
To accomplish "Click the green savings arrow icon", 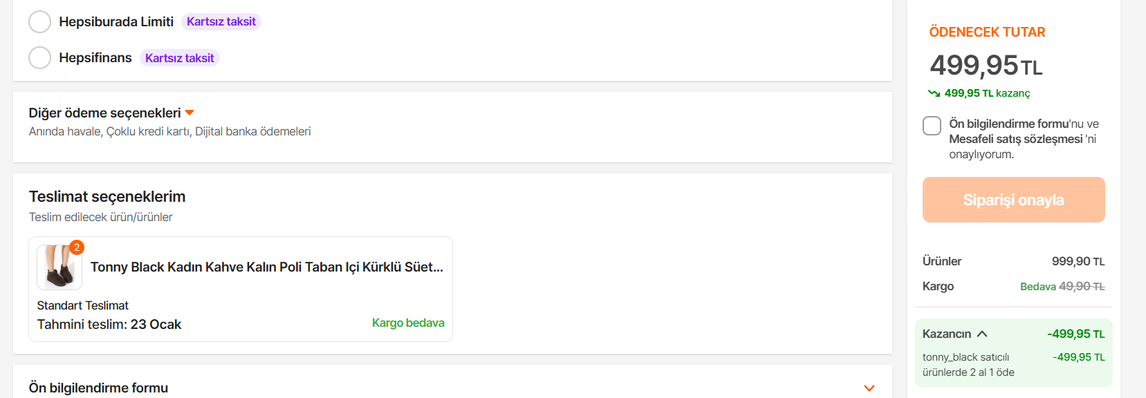I will pos(934,93).
